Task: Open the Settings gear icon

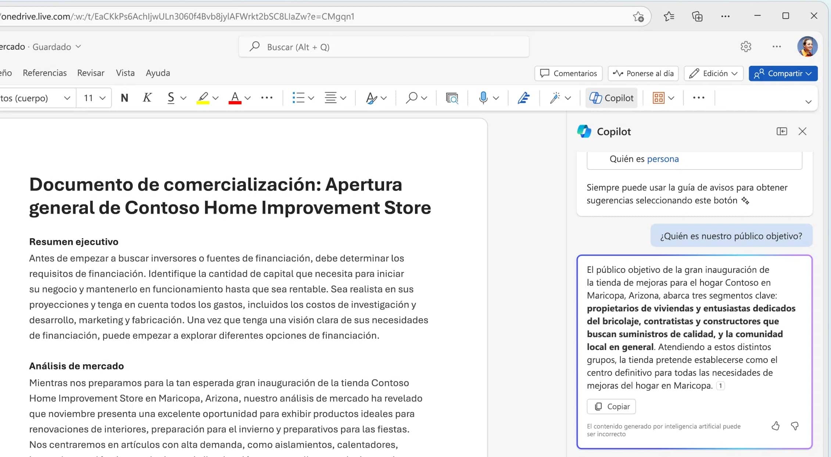Action: coord(746,47)
